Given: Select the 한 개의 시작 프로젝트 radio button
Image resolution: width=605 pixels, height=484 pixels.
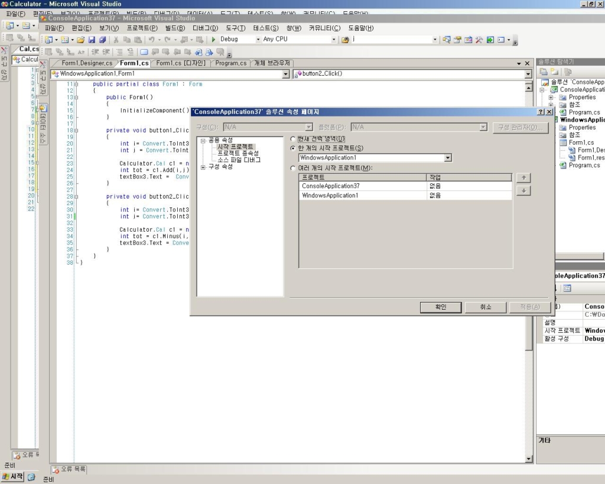Looking at the screenshot, I should coord(293,148).
